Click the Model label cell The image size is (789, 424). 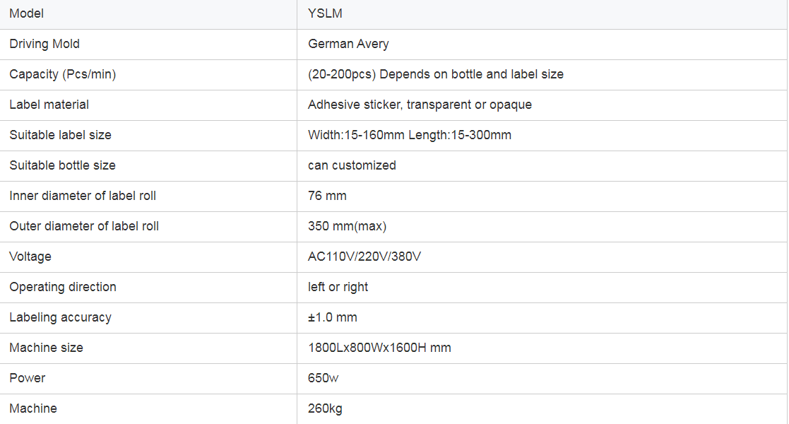(148, 14)
